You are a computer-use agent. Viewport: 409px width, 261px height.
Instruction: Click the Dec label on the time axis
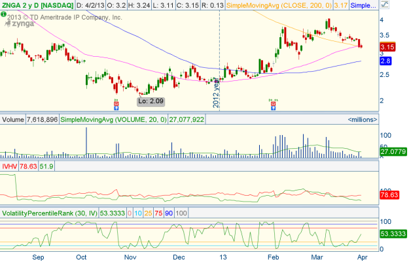[x=179, y=257]
